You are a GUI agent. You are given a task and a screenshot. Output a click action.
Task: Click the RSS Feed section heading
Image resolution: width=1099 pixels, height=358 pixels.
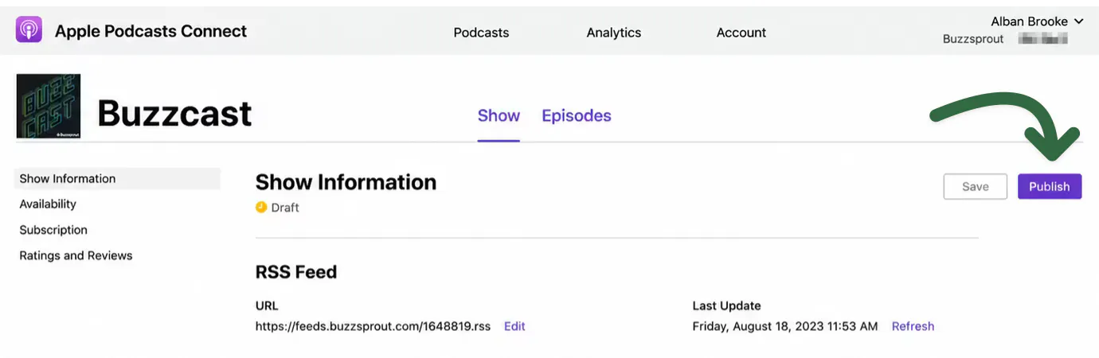click(296, 272)
